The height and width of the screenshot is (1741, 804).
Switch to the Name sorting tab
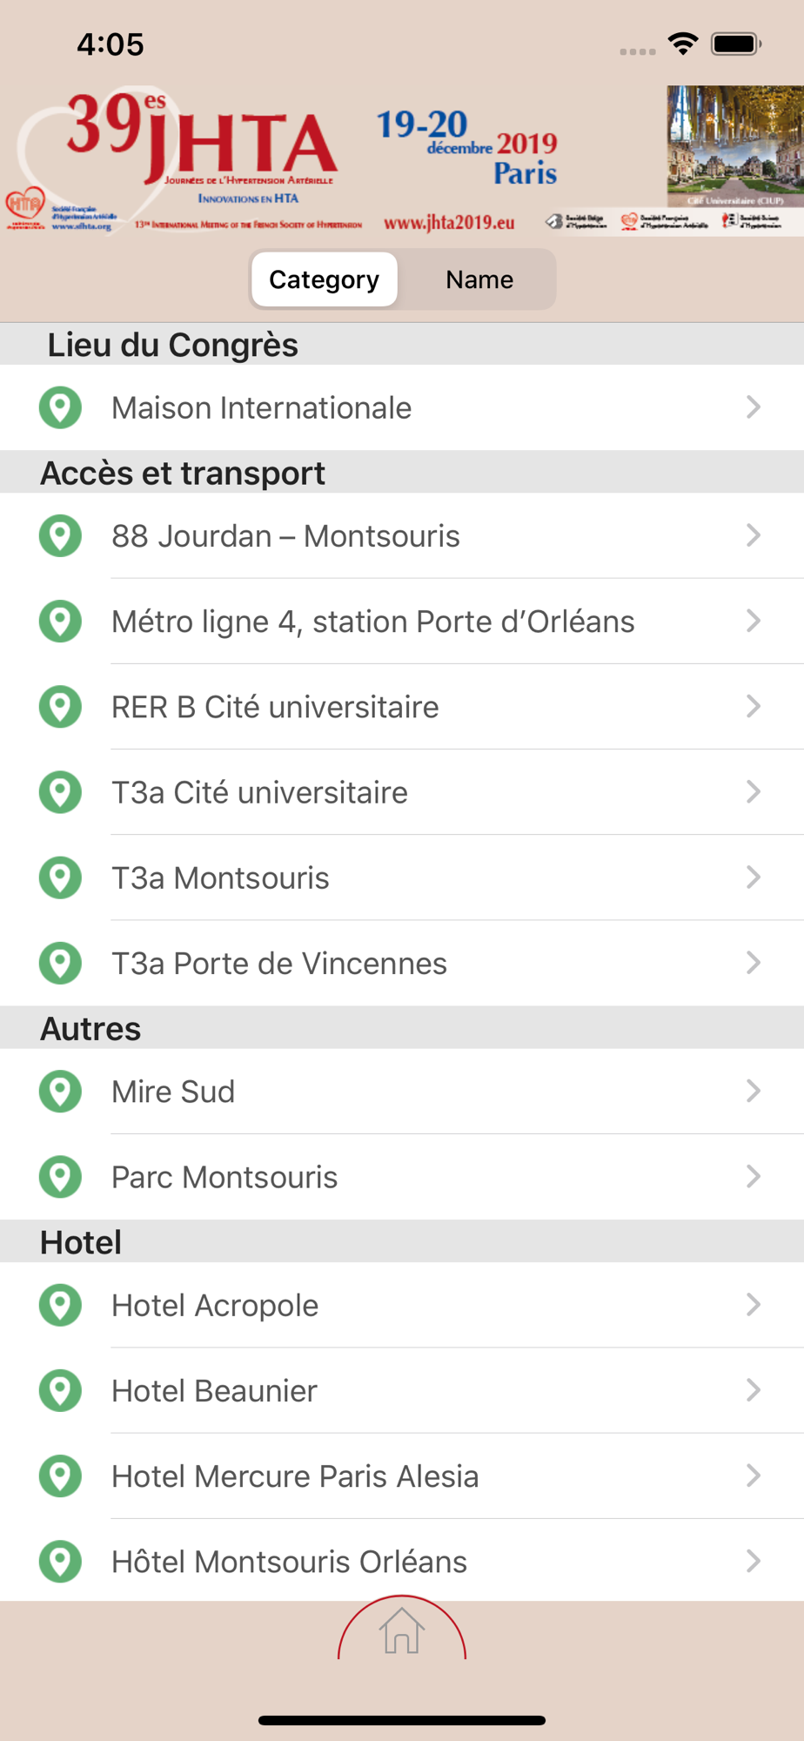[x=479, y=279]
